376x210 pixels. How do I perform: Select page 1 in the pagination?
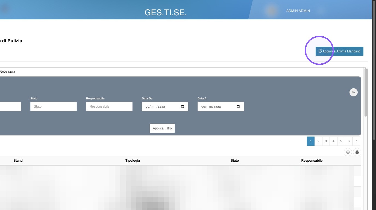[x=311, y=141]
